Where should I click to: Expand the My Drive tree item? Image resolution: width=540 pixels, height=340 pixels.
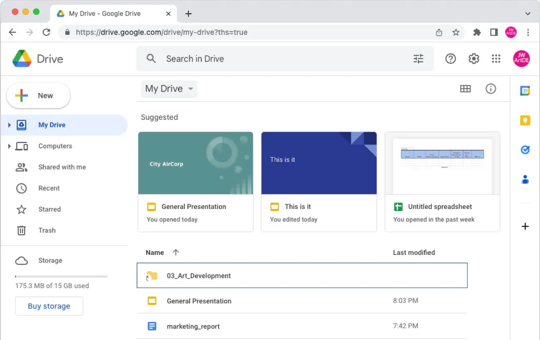click(x=10, y=124)
